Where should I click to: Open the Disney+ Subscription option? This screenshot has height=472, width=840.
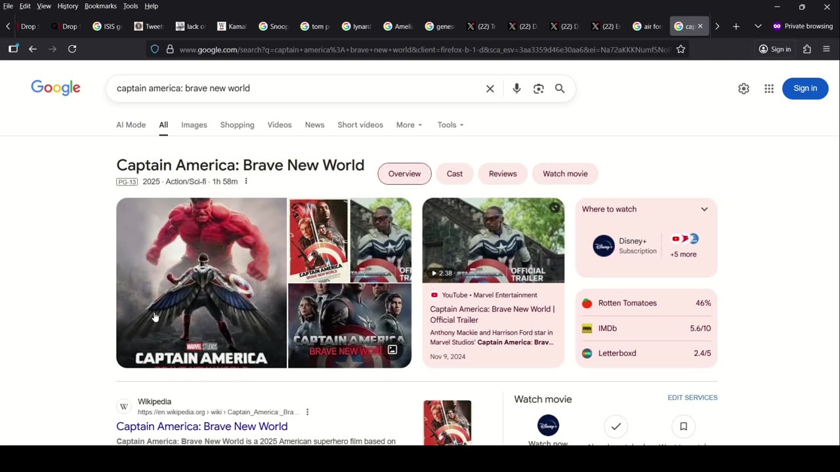[x=624, y=246]
